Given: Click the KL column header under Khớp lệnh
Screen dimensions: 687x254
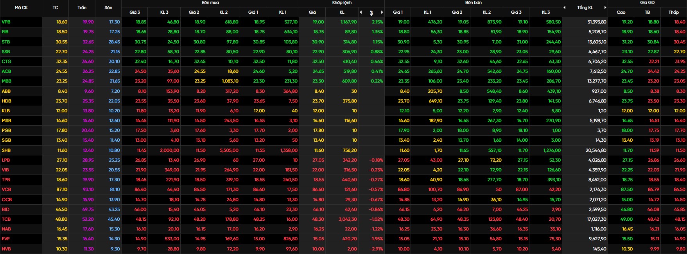Looking at the screenshot, I should pyautogui.click(x=342, y=12).
